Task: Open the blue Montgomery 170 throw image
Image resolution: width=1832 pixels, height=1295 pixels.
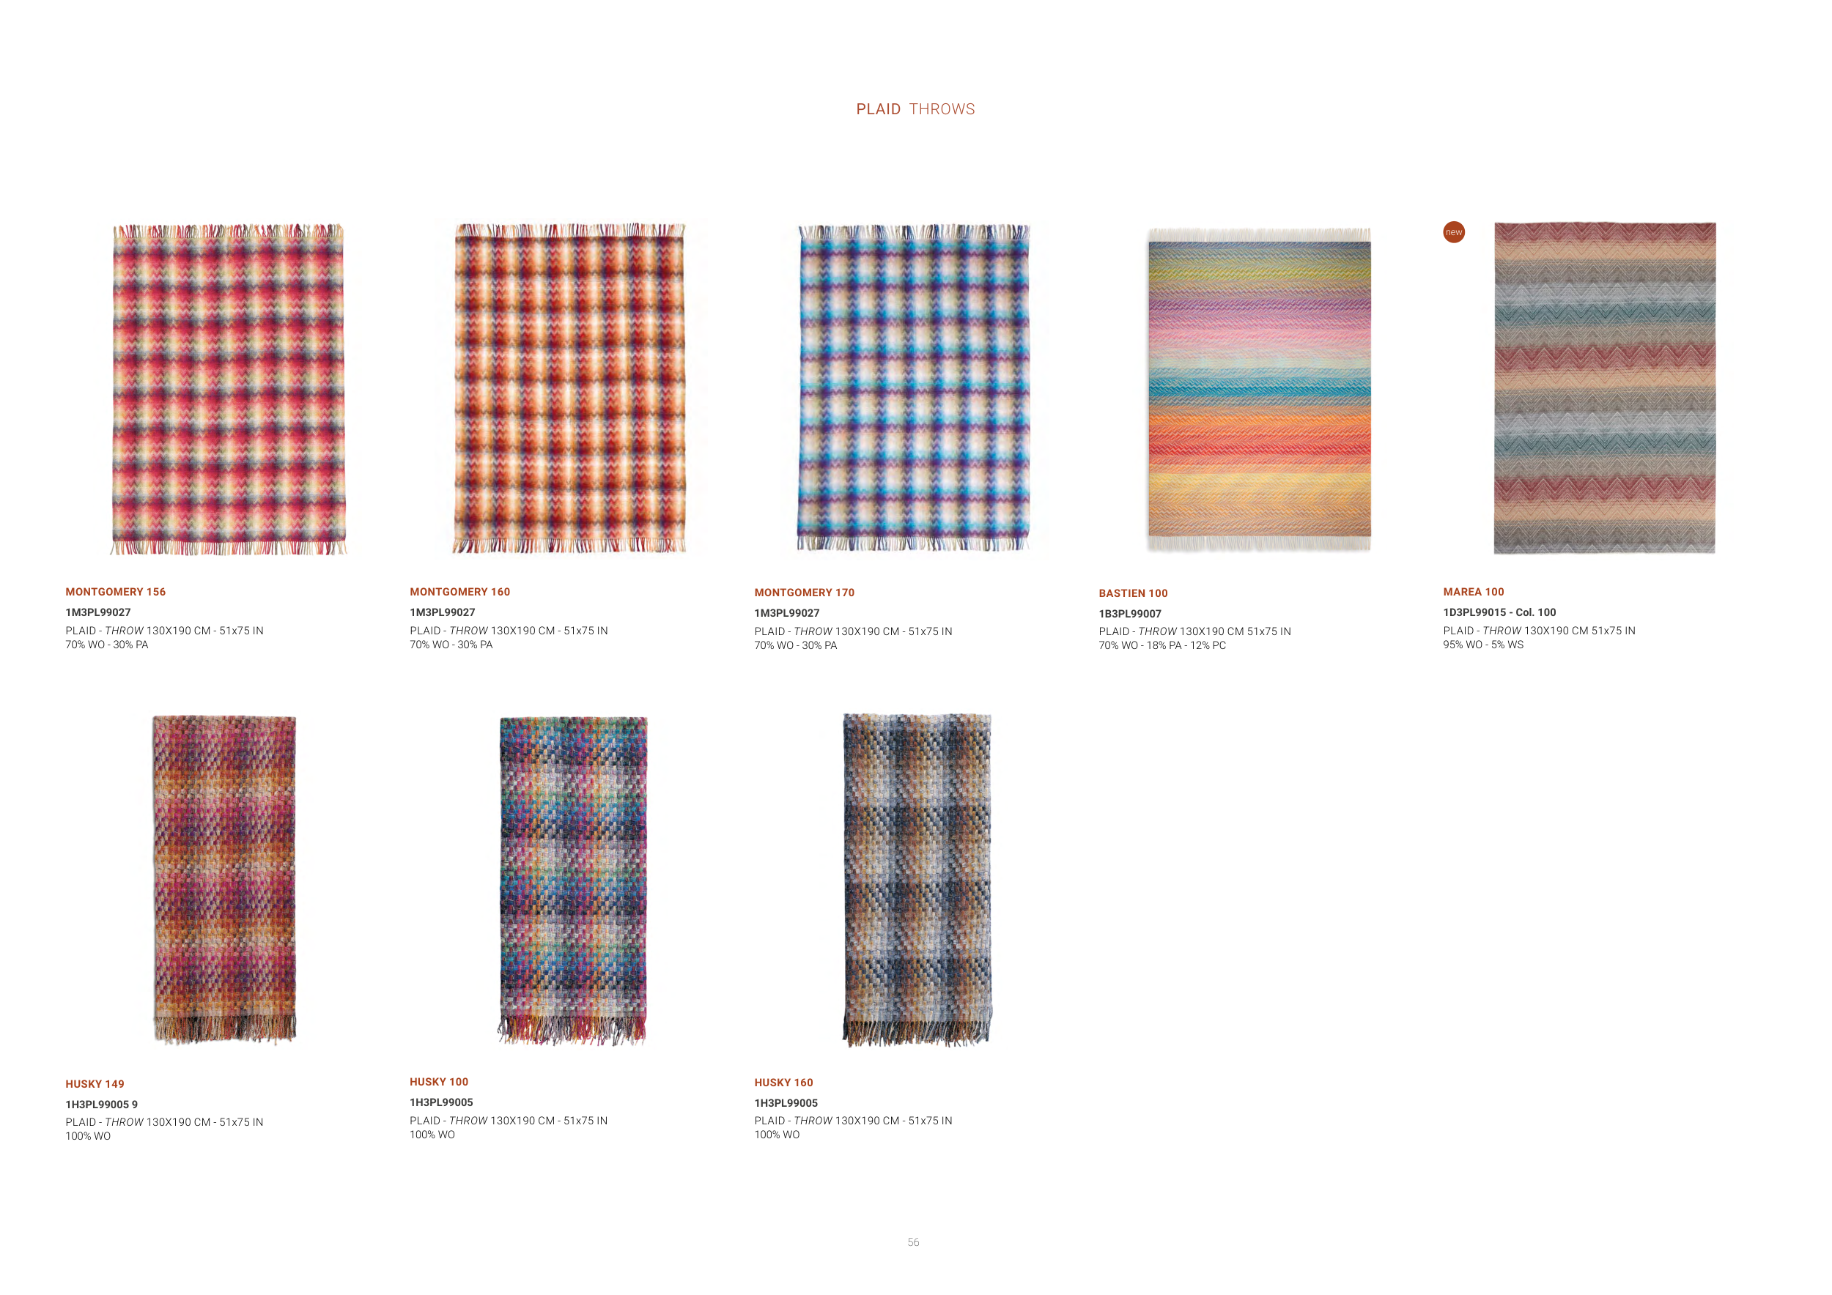Action: pyautogui.click(x=914, y=387)
